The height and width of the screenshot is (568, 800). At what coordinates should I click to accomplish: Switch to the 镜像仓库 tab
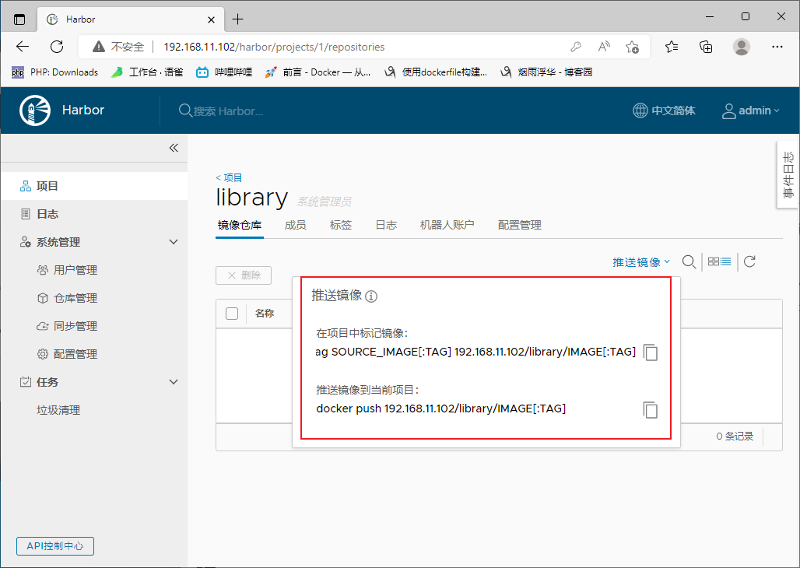pyautogui.click(x=239, y=225)
